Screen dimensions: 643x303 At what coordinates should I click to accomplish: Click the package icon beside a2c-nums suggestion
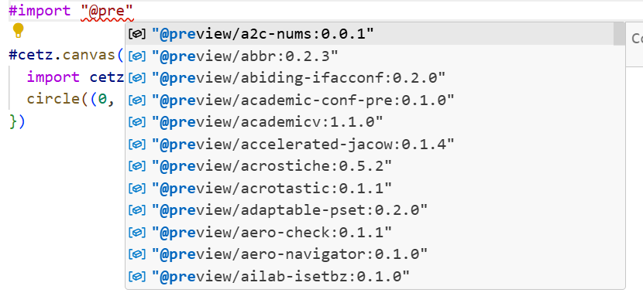[137, 34]
